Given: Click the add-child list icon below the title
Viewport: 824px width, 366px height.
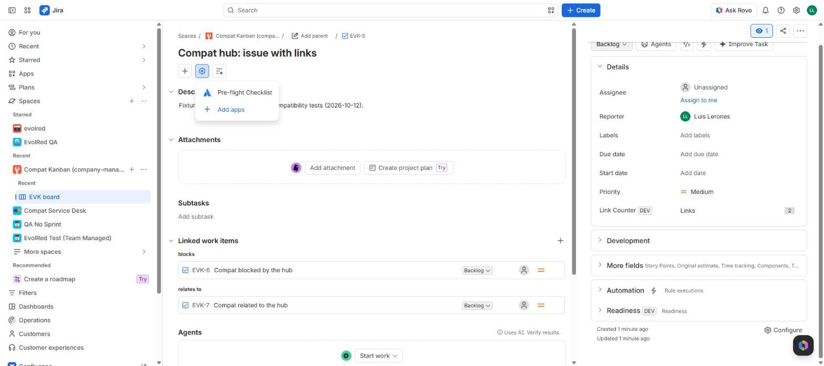Looking at the screenshot, I should 219,71.
